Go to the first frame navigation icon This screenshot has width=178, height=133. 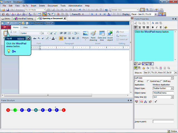coord(92,14)
